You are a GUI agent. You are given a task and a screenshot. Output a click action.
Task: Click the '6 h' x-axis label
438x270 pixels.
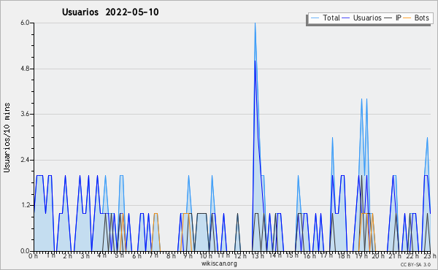[x=137, y=256]
